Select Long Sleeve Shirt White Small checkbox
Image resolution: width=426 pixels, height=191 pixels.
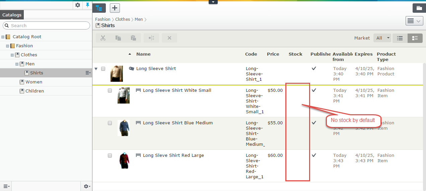click(110, 90)
